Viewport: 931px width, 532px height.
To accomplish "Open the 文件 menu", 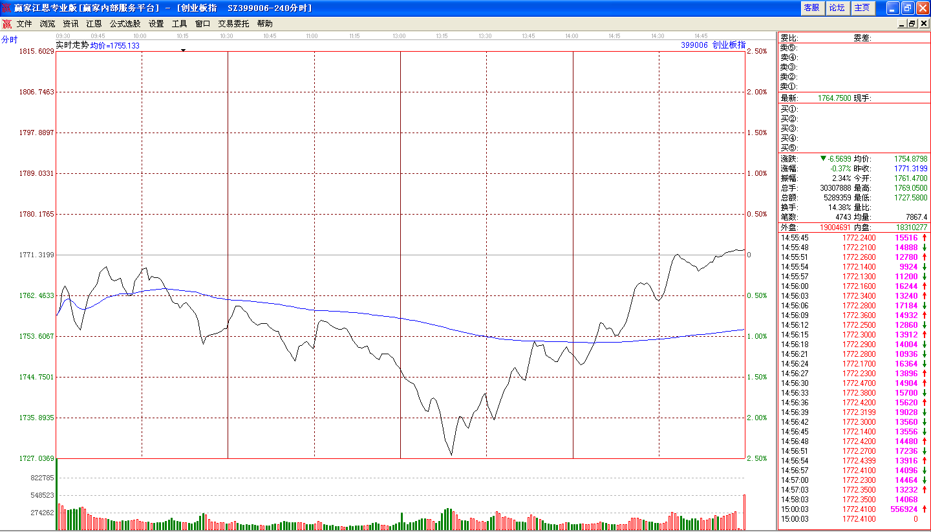I will coord(24,24).
